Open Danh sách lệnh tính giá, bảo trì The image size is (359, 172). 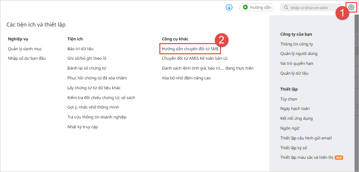[x=208, y=68]
